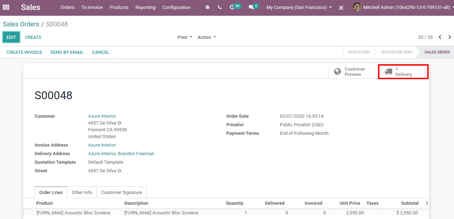Open the To Invoice menu
The image size is (454, 219).
[92, 7]
